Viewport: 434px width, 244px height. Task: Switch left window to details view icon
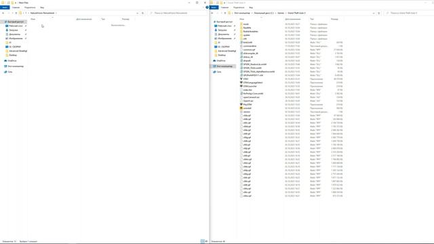202,241
